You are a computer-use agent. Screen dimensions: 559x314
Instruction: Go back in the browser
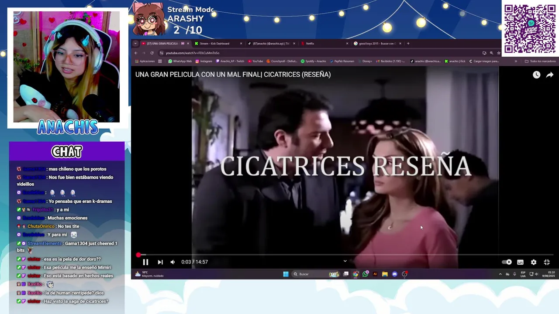click(136, 53)
